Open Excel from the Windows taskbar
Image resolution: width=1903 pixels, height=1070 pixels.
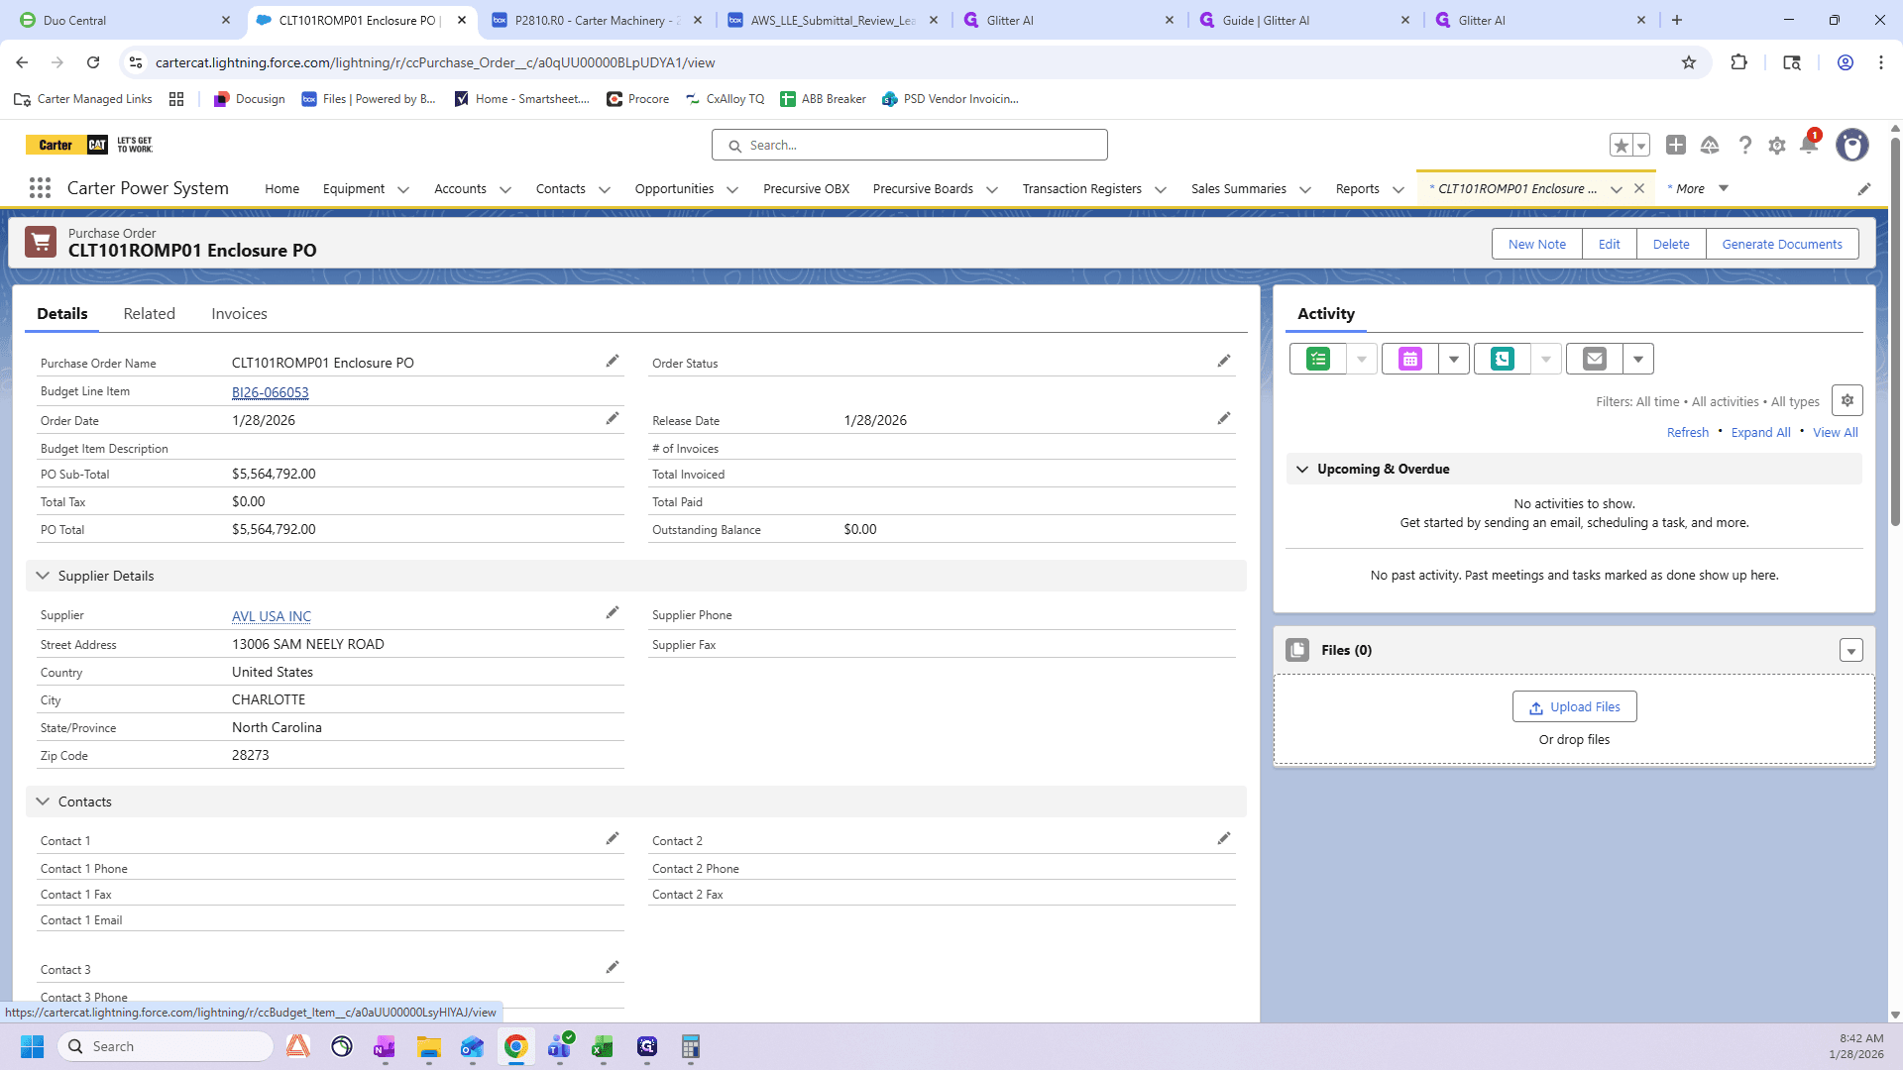point(603,1047)
